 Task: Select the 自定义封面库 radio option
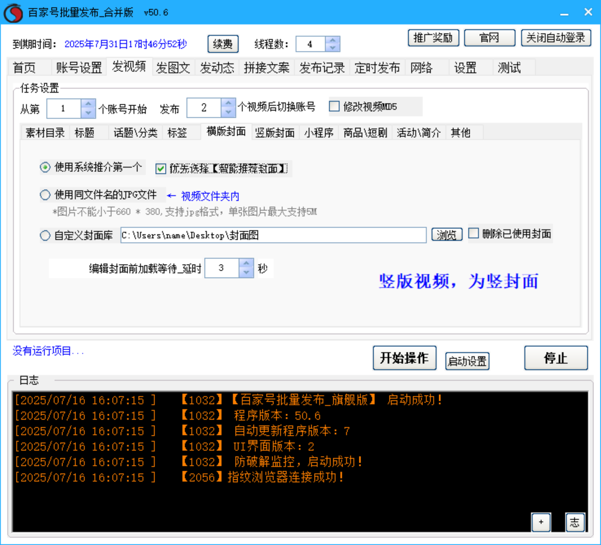(45, 235)
